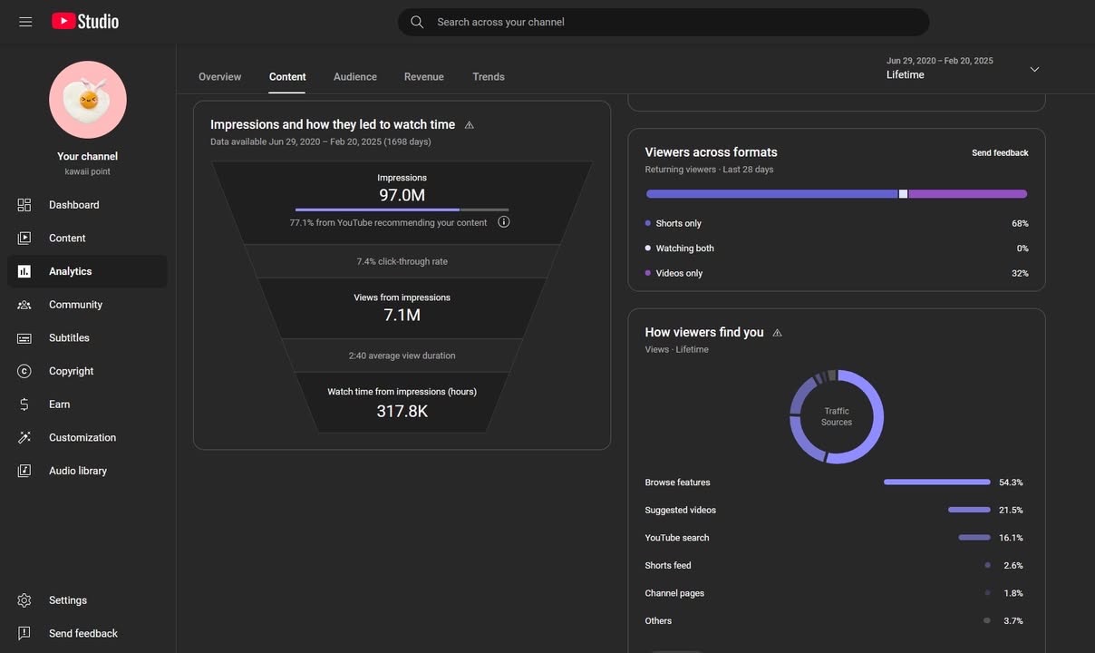Open the Trends tab
The image size is (1095, 653).
click(488, 77)
